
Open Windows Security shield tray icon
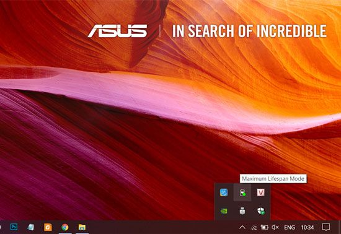[261, 210]
